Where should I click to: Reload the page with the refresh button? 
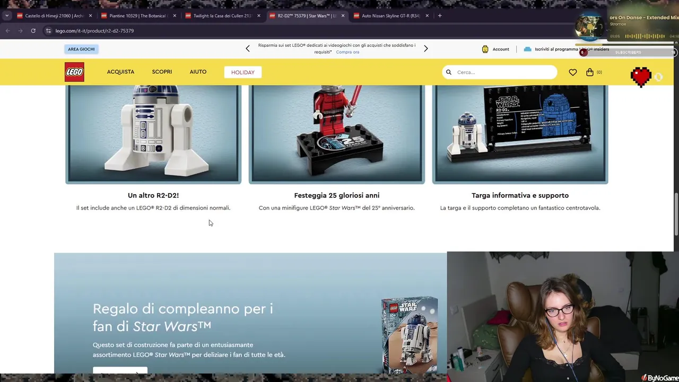pyautogui.click(x=33, y=31)
